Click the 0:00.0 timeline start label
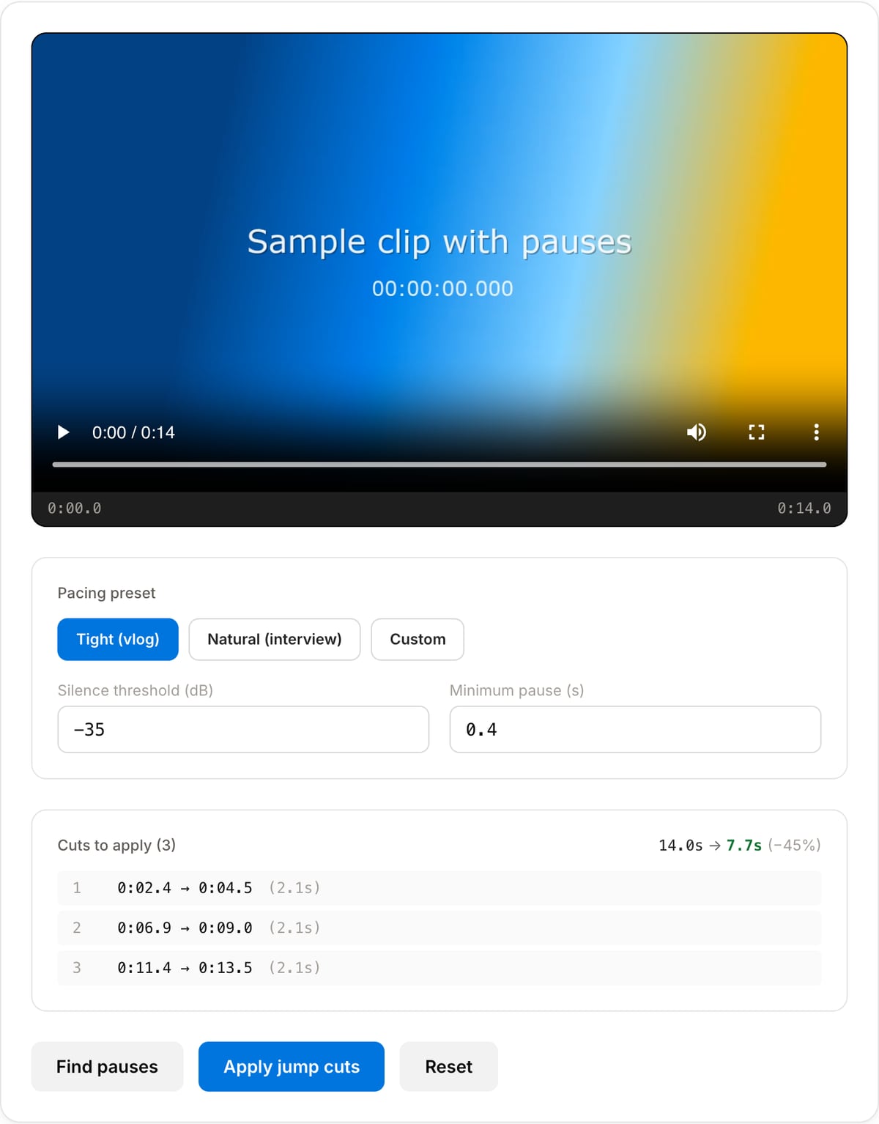The height and width of the screenshot is (1124, 879). tap(75, 509)
